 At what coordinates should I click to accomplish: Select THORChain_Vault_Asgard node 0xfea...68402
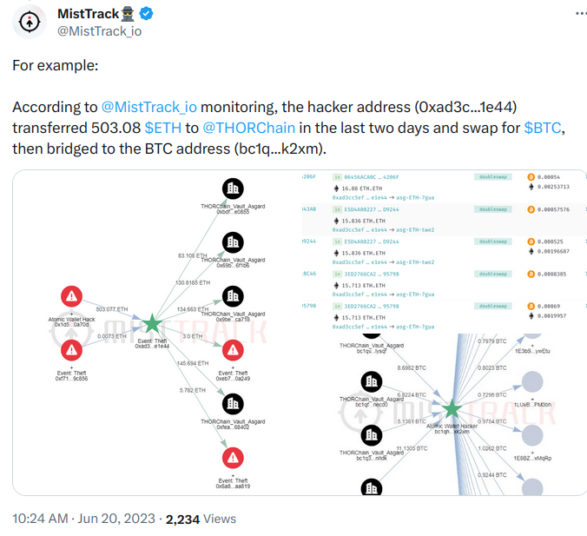click(233, 404)
